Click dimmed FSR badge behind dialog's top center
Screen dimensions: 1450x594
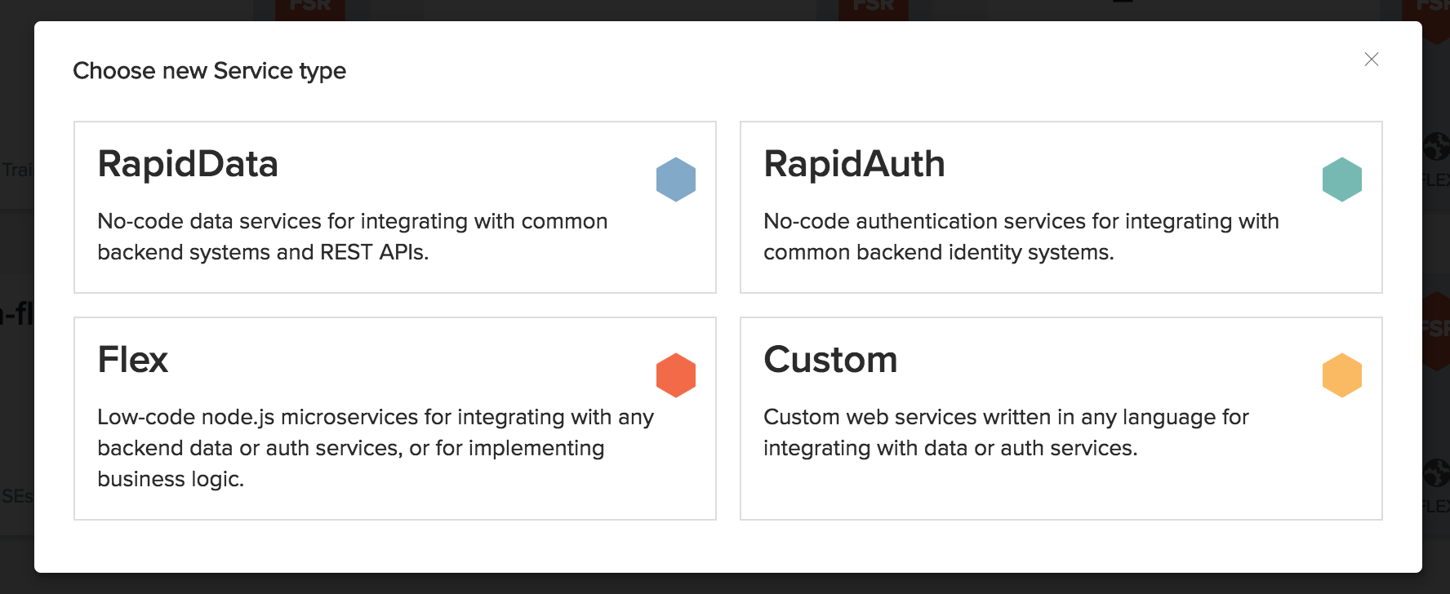pyautogui.click(x=874, y=8)
